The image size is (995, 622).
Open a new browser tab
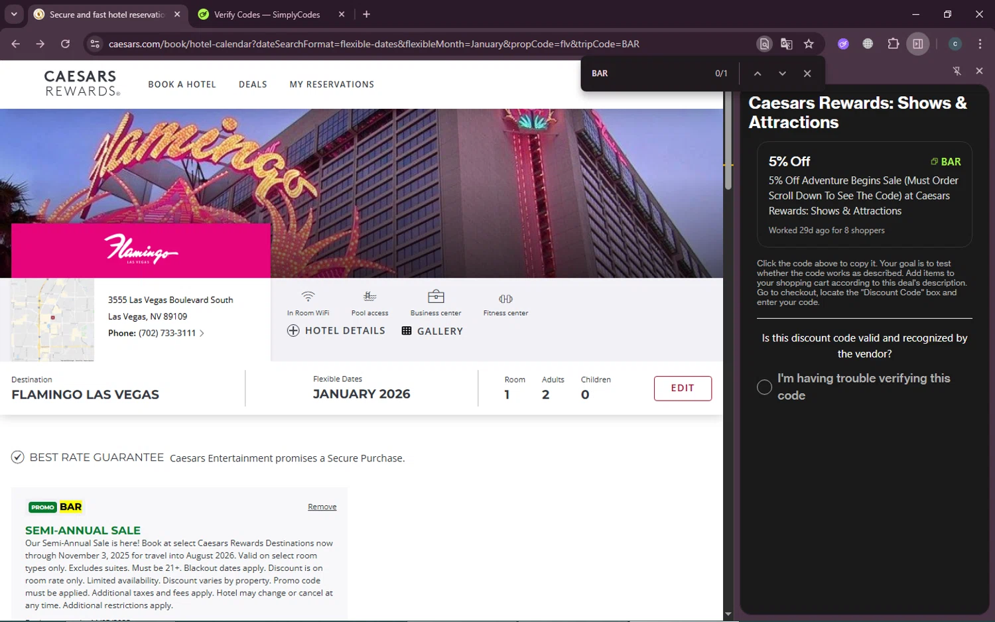tap(366, 15)
